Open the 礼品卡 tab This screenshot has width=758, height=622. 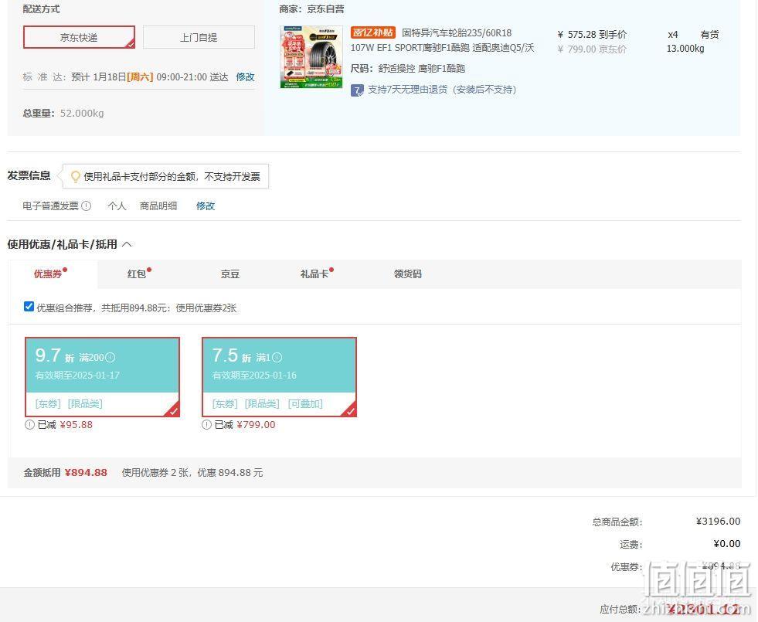(x=314, y=274)
